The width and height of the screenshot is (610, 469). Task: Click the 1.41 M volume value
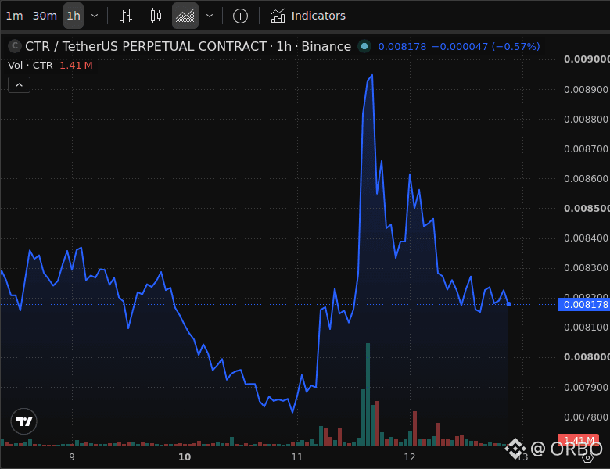(x=77, y=66)
